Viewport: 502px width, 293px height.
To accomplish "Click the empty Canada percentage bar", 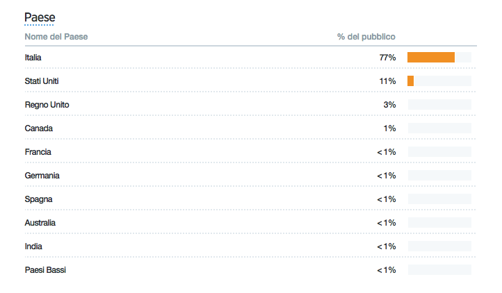I will pyautogui.click(x=439, y=128).
